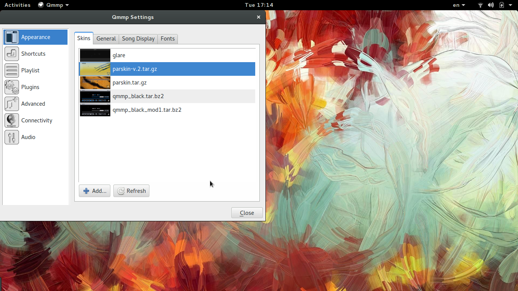Open the Wi-Fi network indicator

coord(480,5)
